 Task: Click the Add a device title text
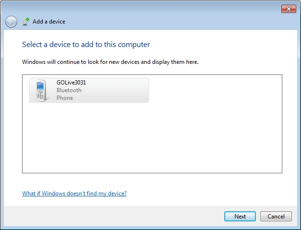[49, 22]
